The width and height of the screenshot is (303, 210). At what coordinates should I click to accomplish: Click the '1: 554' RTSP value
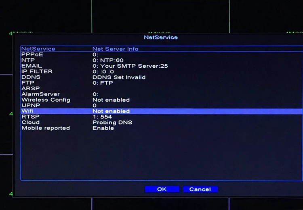[102, 116]
